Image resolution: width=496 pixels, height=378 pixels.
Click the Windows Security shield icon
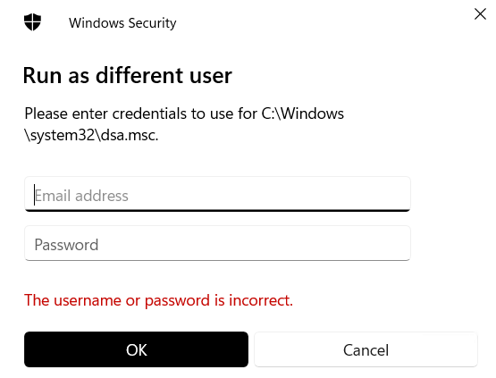(32, 22)
